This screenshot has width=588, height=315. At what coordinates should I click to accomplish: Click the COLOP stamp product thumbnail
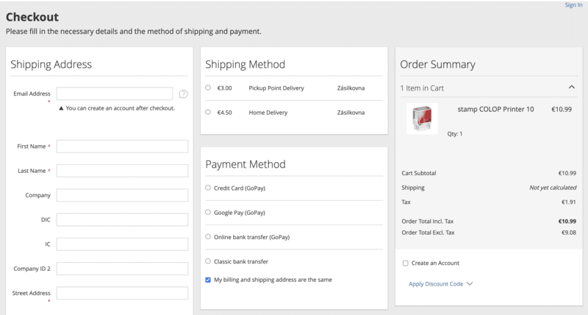(x=422, y=118)
